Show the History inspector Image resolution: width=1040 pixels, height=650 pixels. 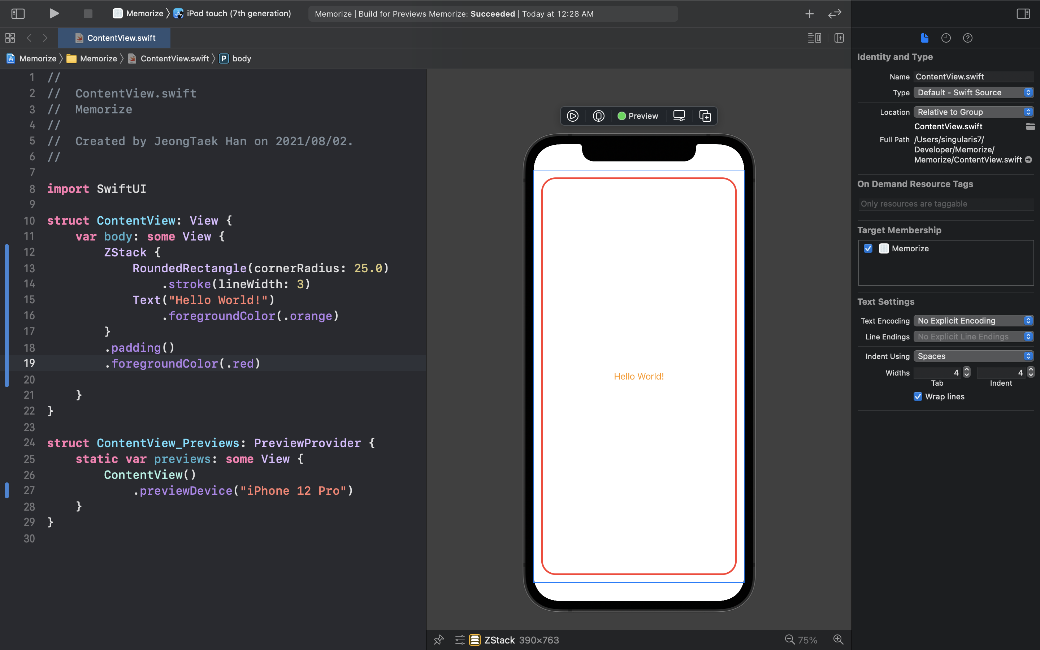tap(945, 38)
